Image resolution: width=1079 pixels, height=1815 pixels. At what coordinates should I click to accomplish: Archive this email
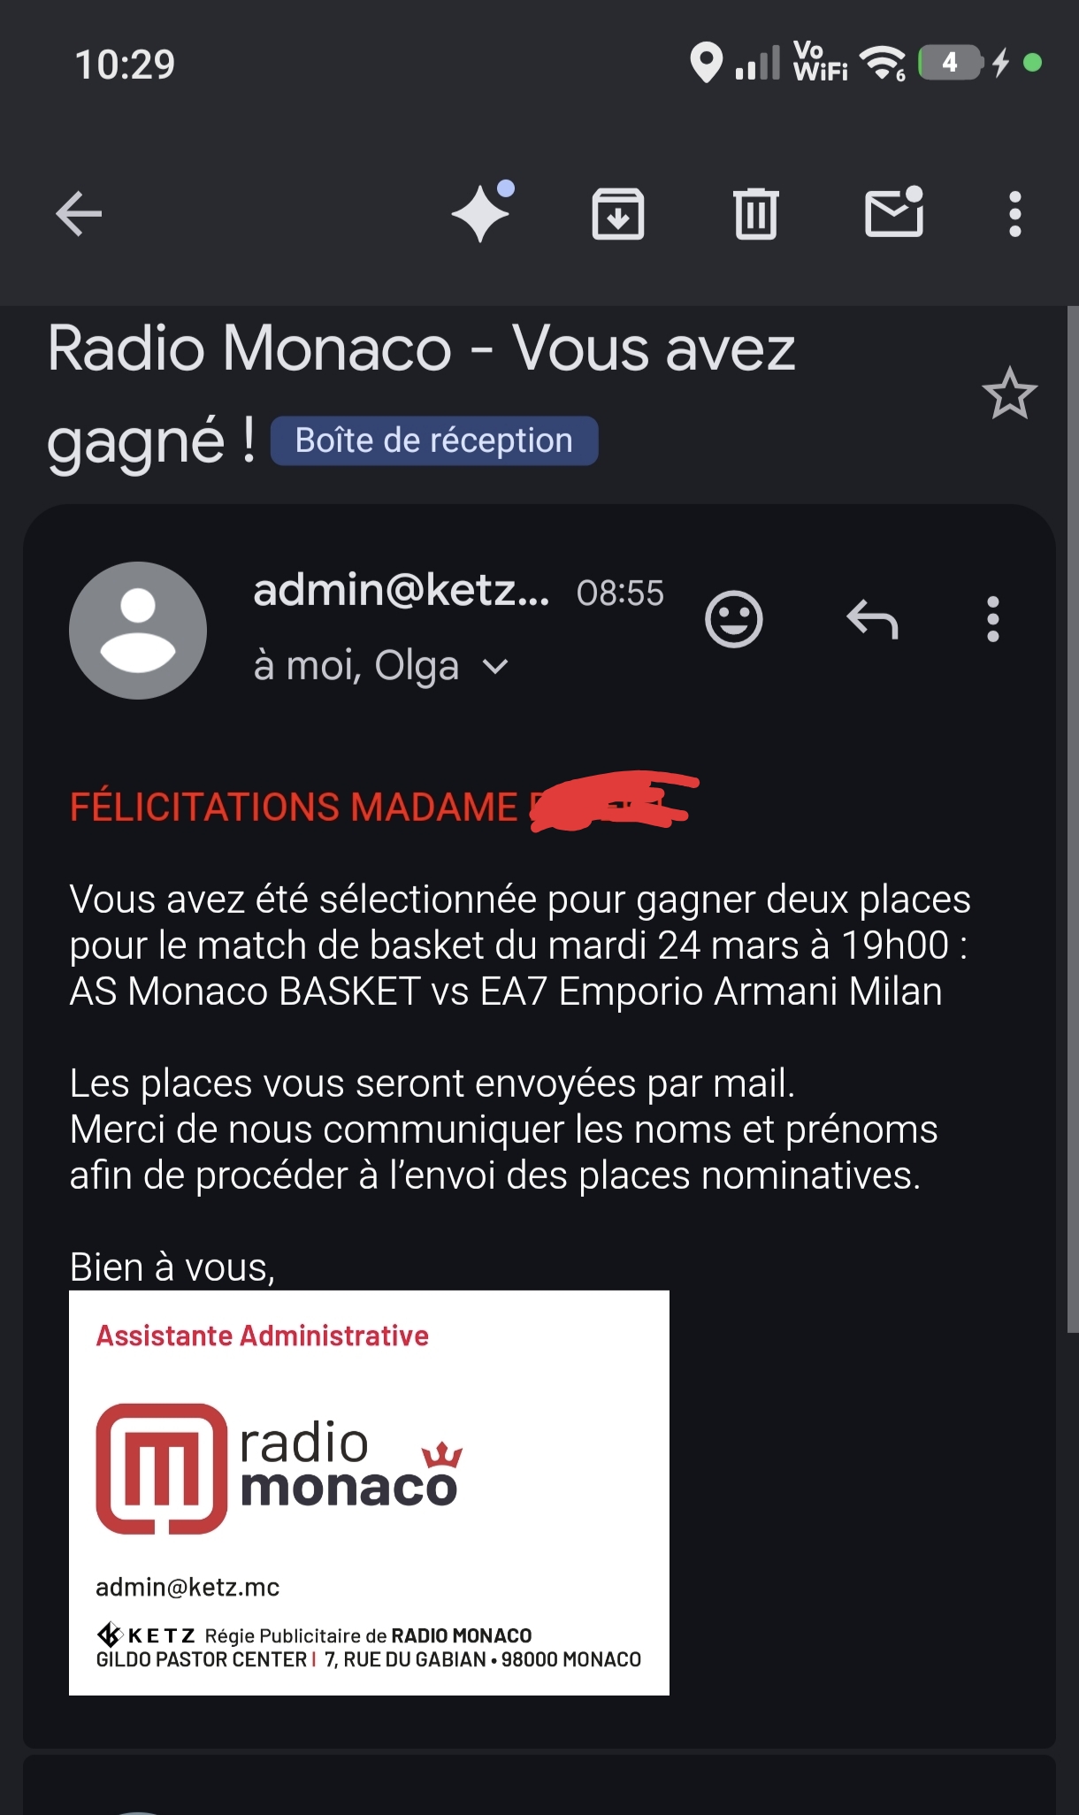(617, 214)
